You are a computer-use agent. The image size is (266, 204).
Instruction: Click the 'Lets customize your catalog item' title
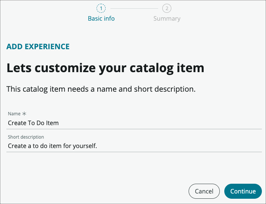coord(106,68)
